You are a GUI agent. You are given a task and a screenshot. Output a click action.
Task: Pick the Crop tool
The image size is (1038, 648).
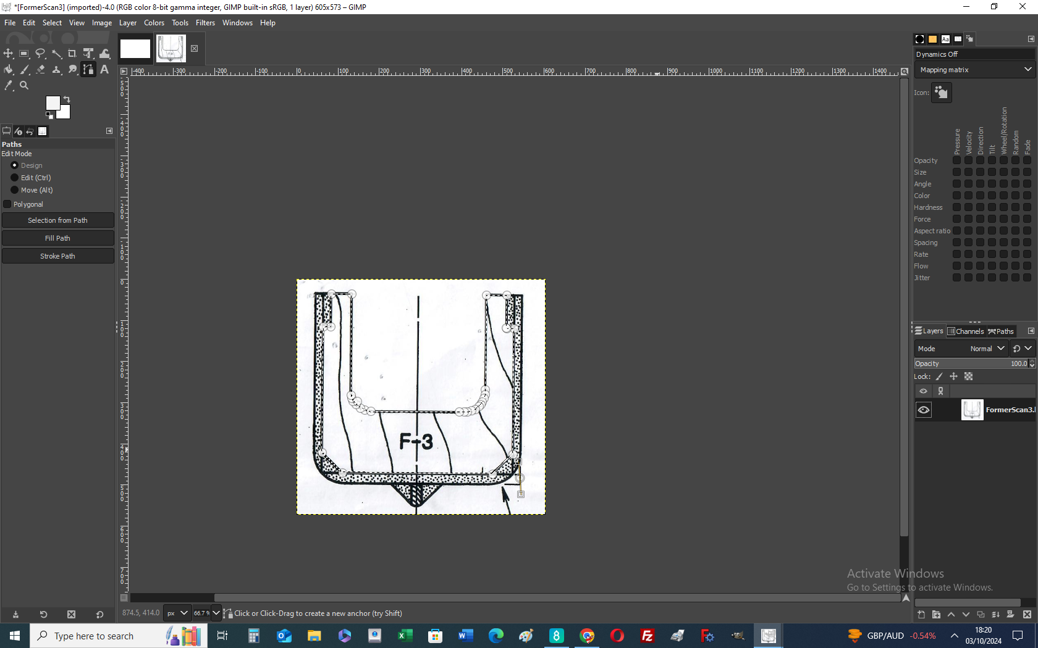coord(72,54)
